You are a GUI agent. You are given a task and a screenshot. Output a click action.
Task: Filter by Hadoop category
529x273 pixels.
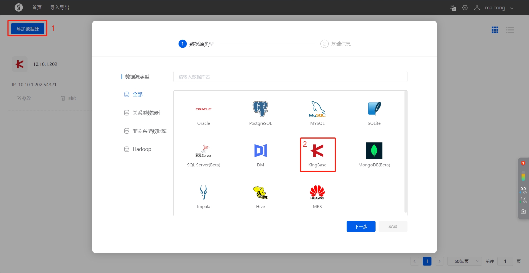click(x=138, y=149)
